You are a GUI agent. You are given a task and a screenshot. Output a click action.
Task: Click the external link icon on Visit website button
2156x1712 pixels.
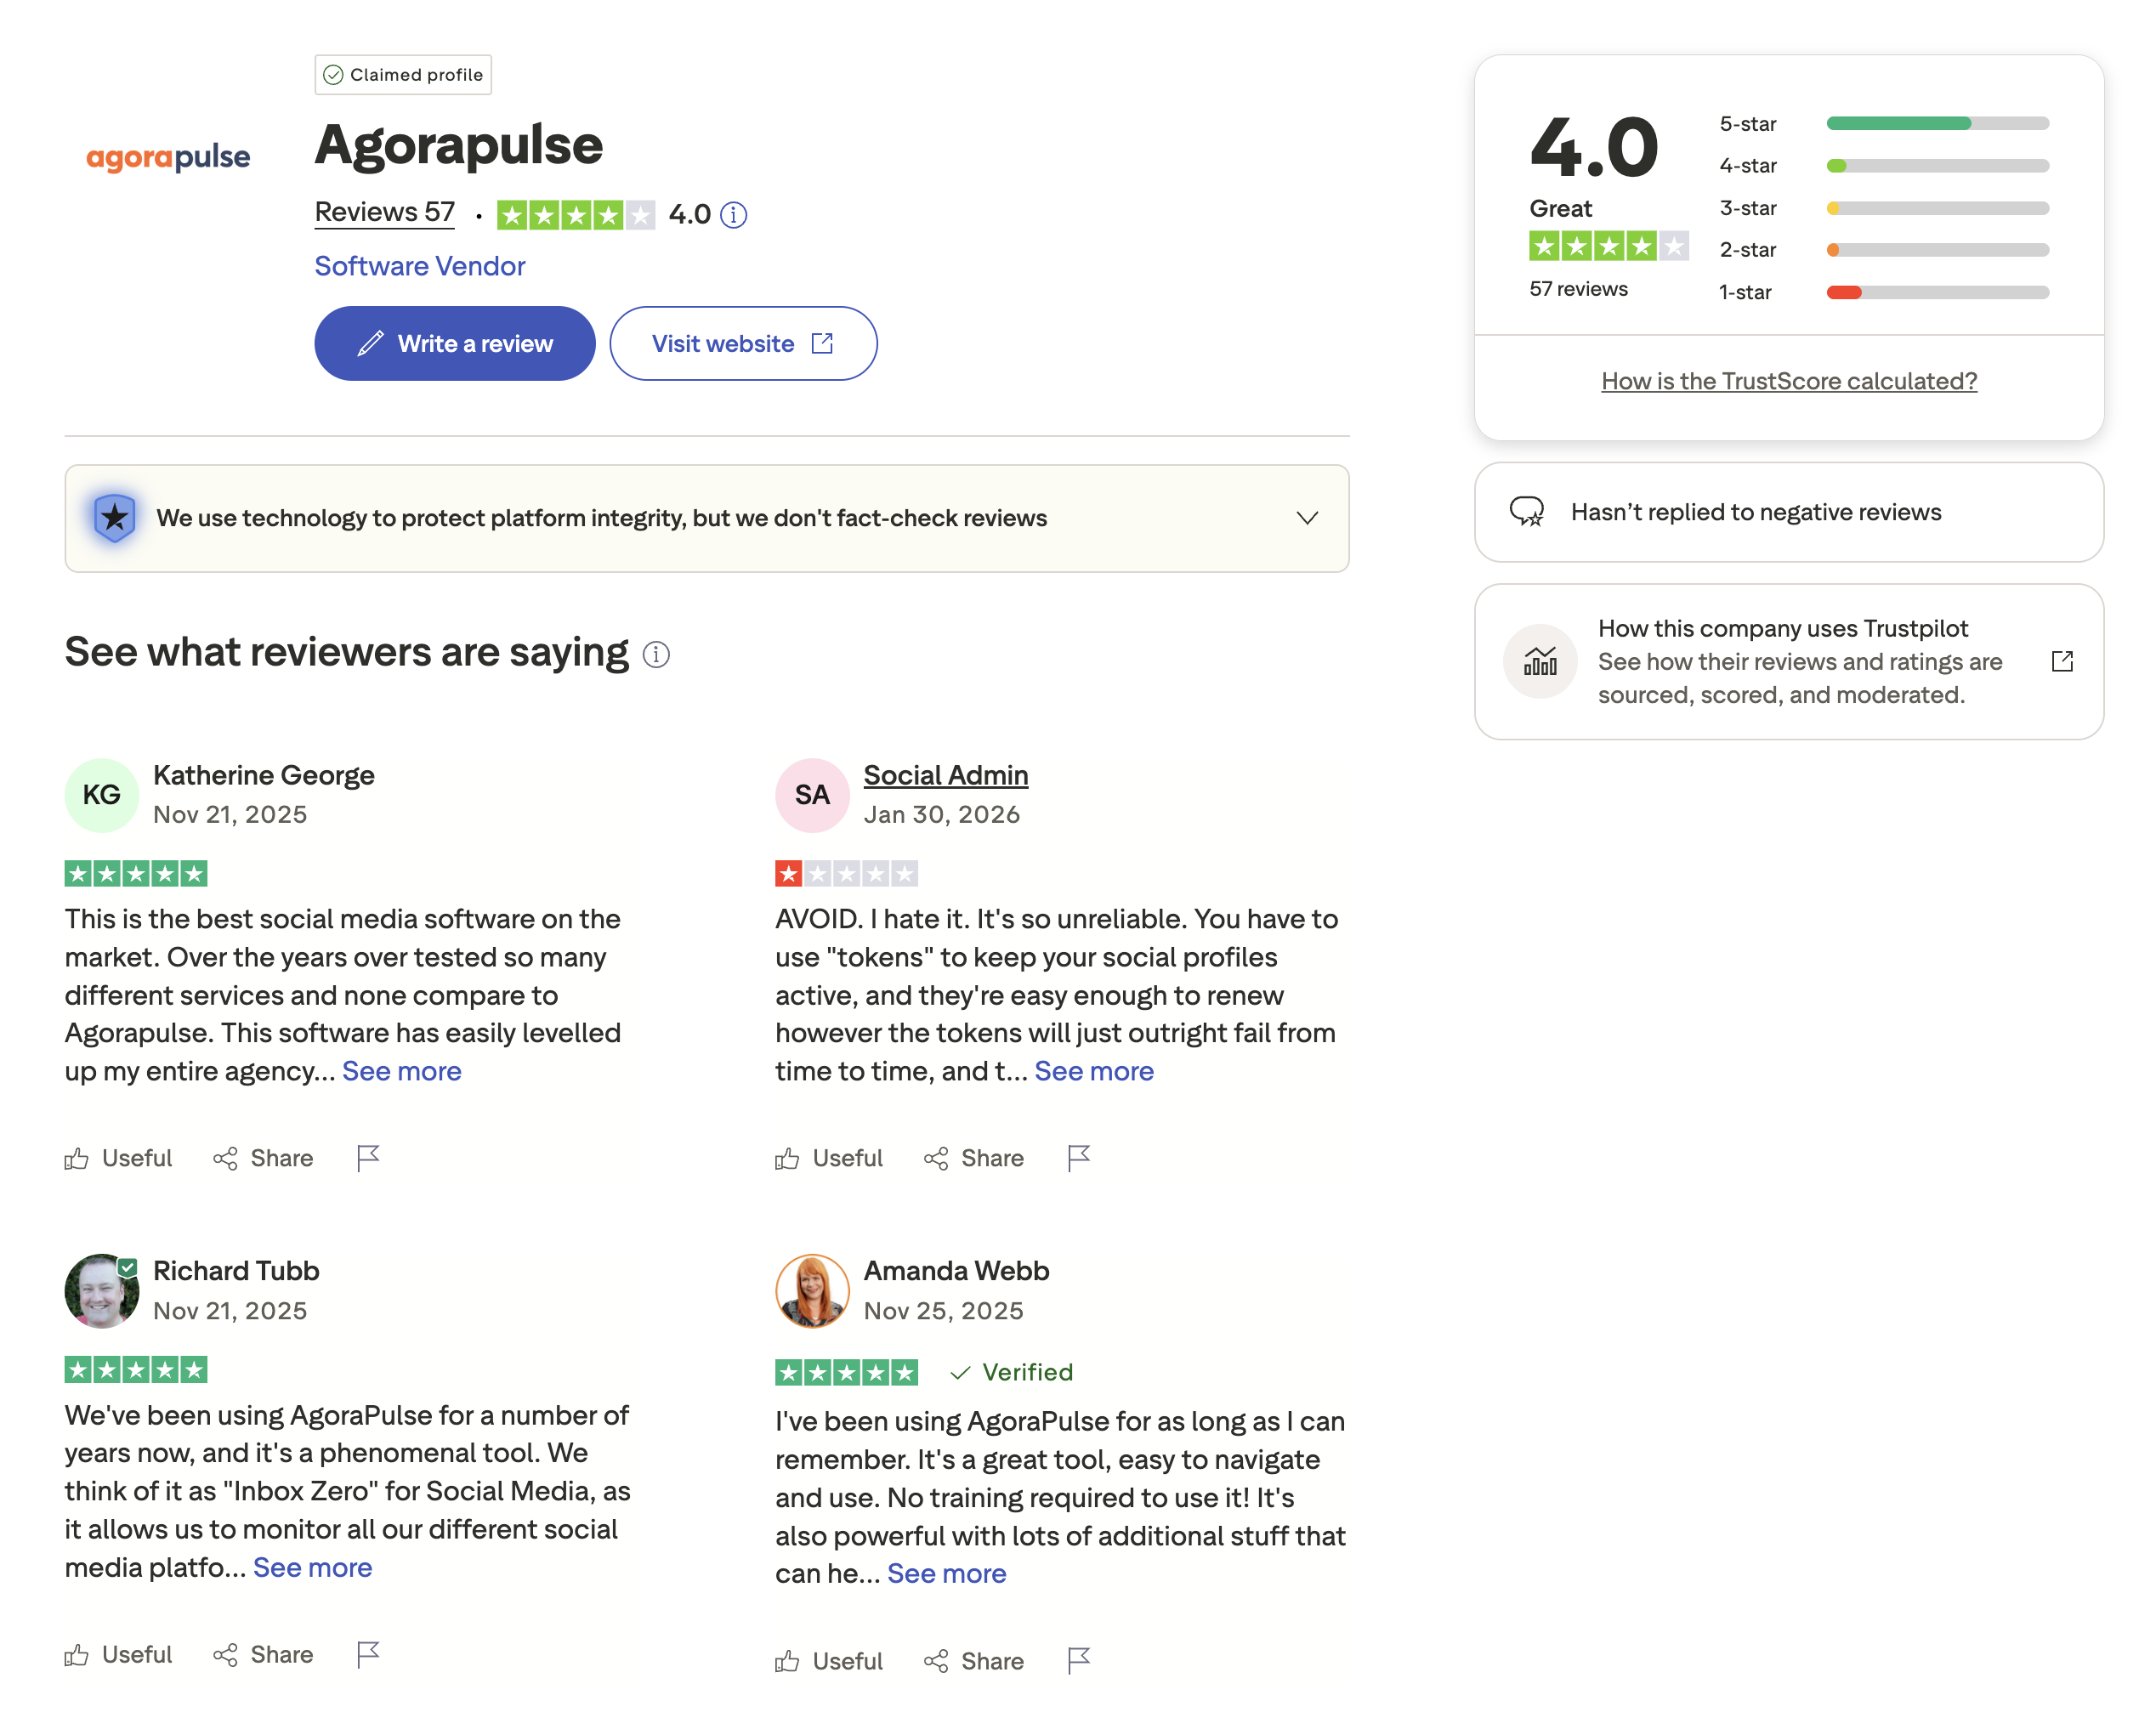(x=821, y=343)
